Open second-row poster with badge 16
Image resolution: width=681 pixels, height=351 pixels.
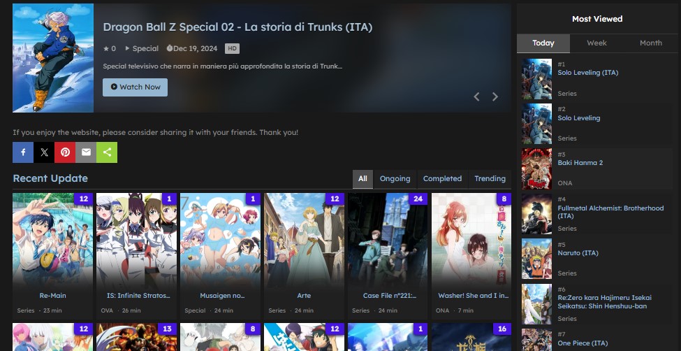(x=471, y=336)
